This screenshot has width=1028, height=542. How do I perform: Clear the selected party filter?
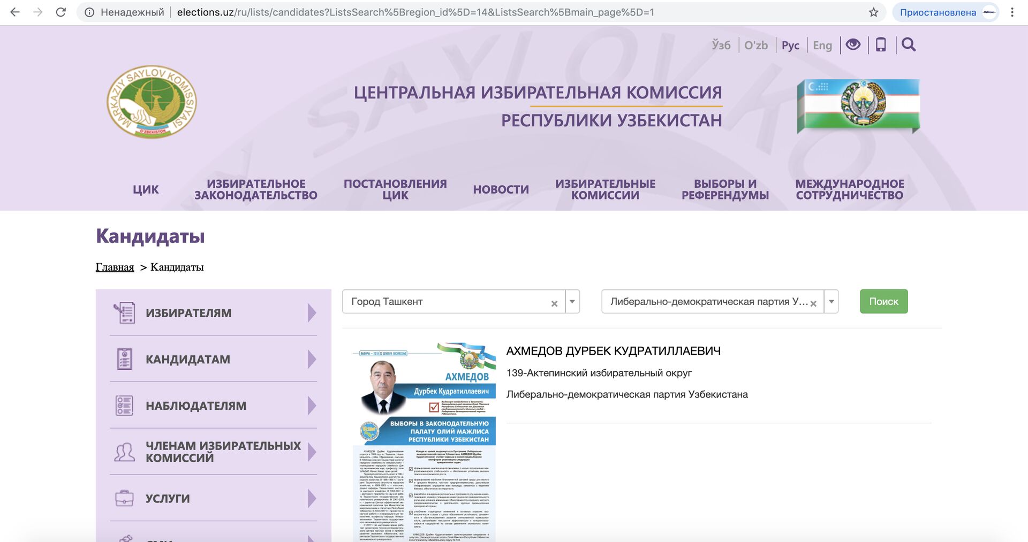[x=813, y=303]
